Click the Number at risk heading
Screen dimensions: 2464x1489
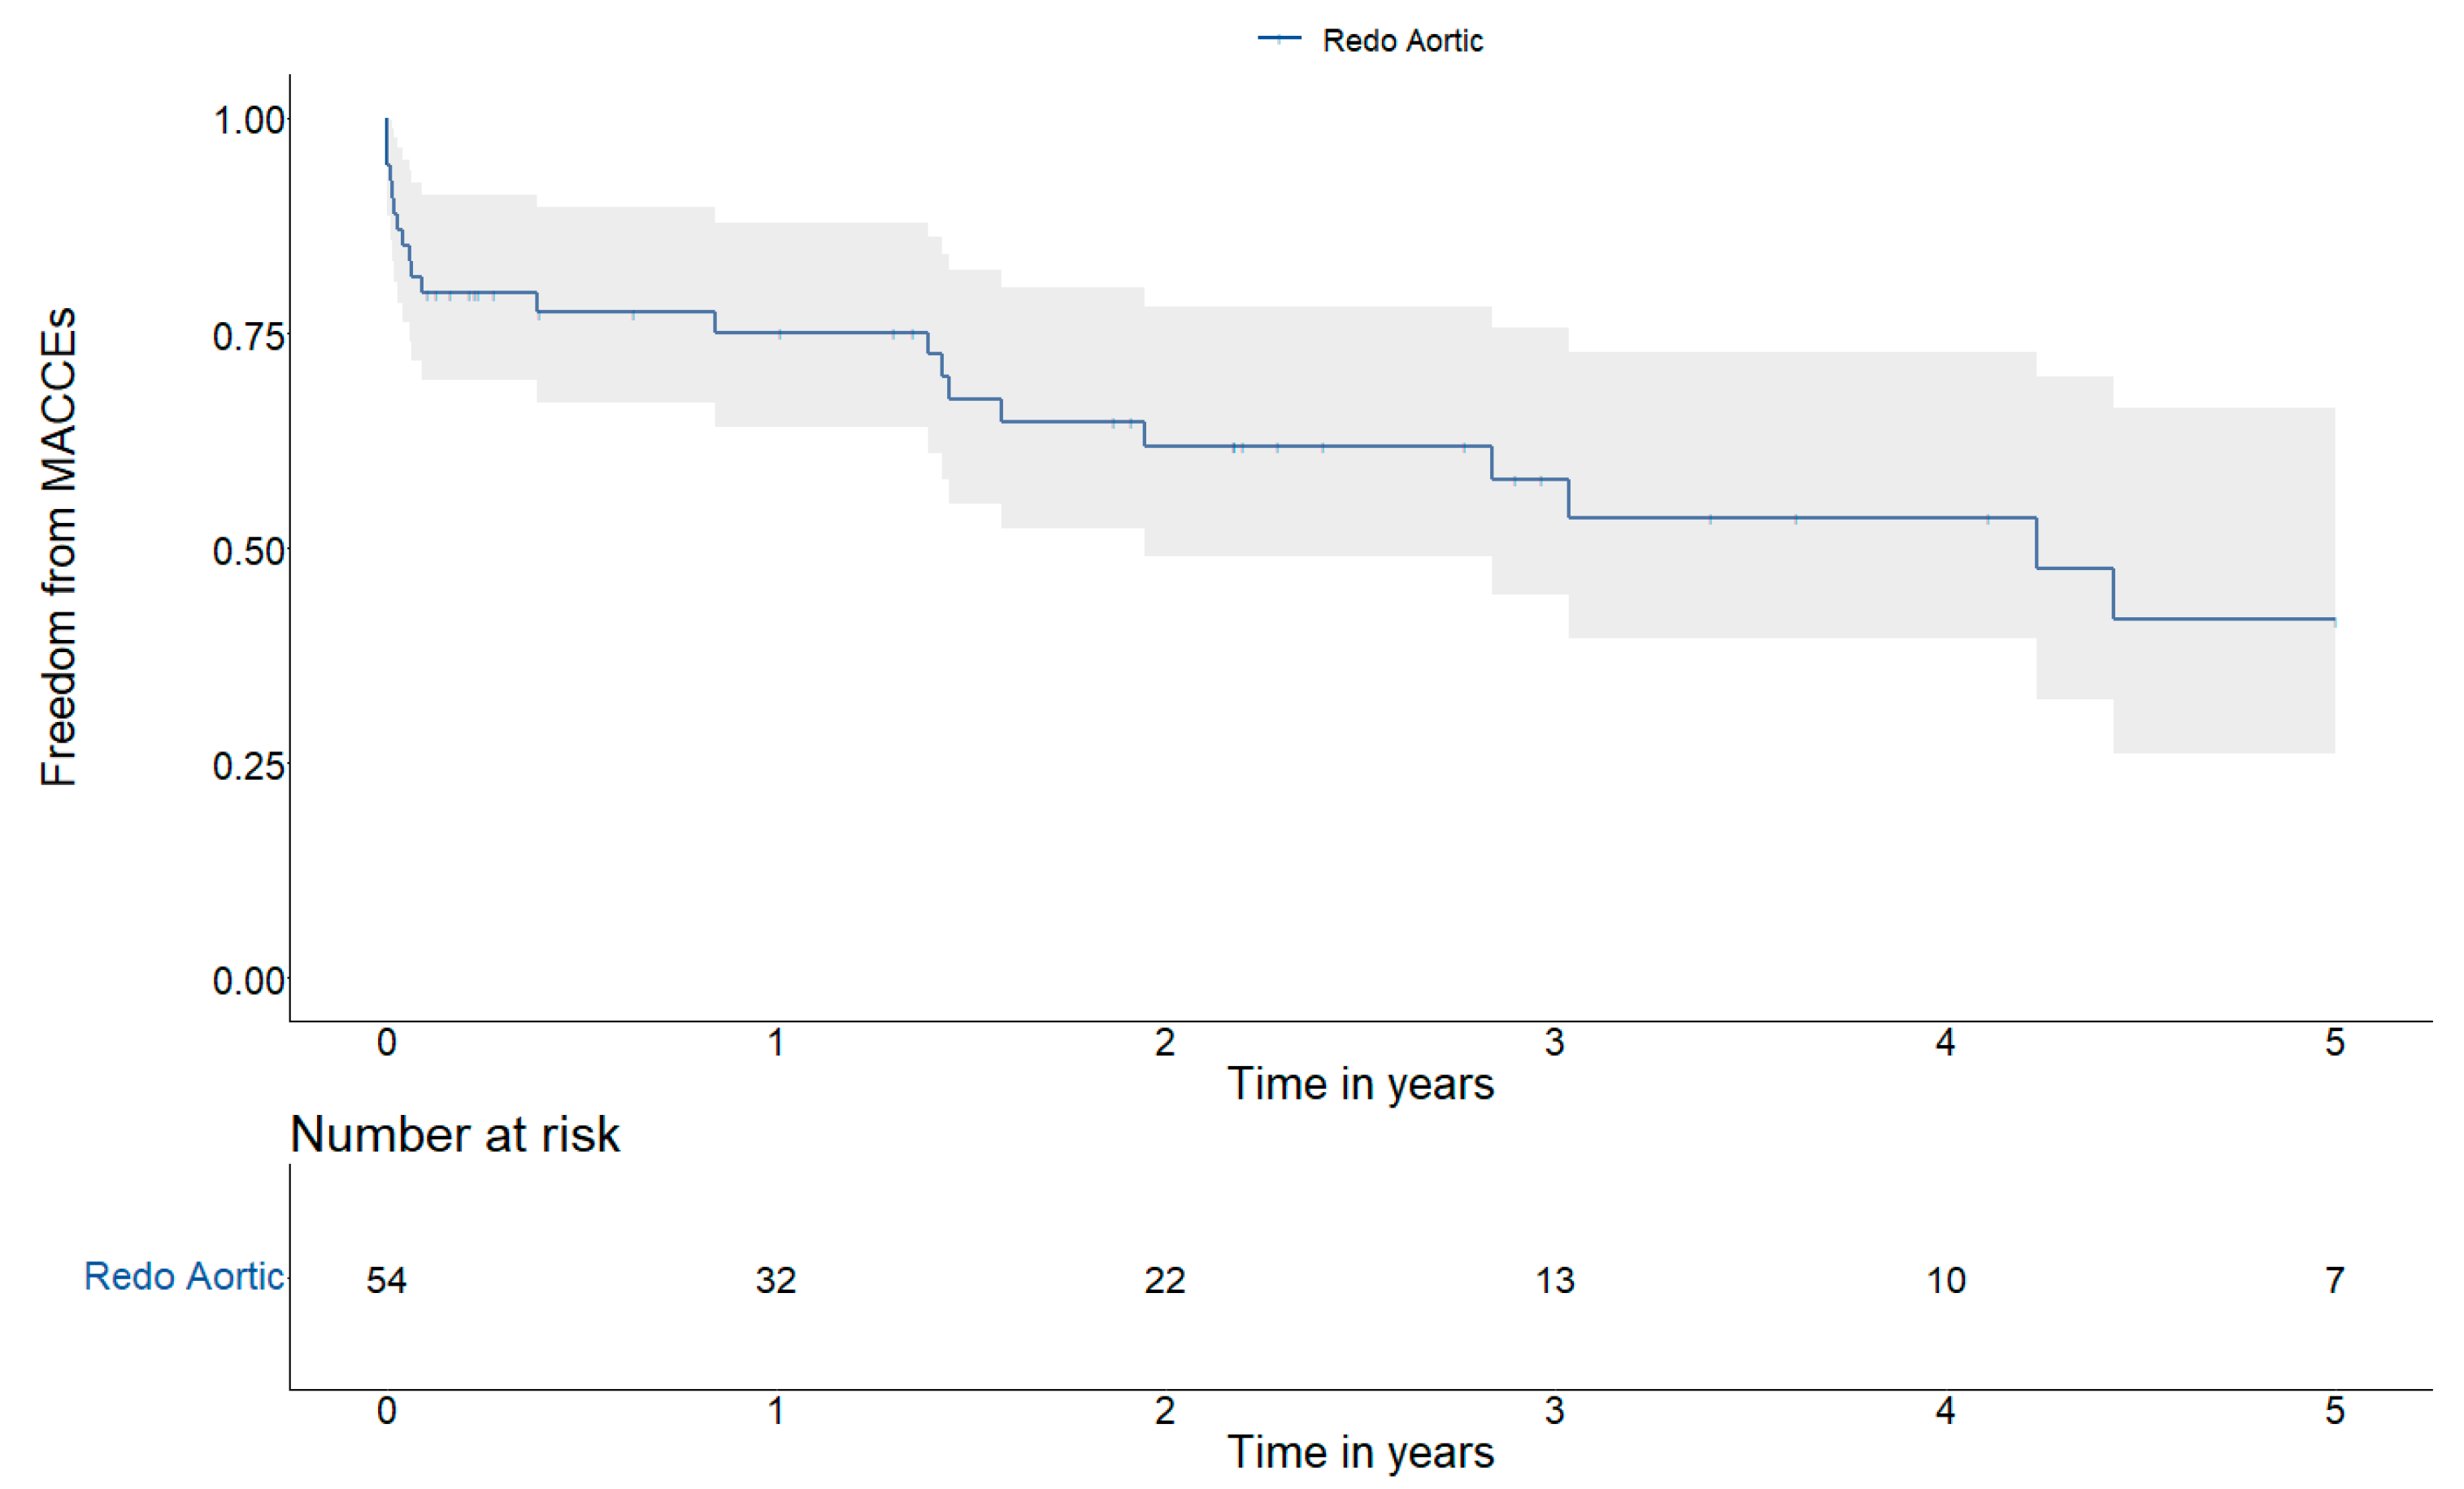point(455,1134)
